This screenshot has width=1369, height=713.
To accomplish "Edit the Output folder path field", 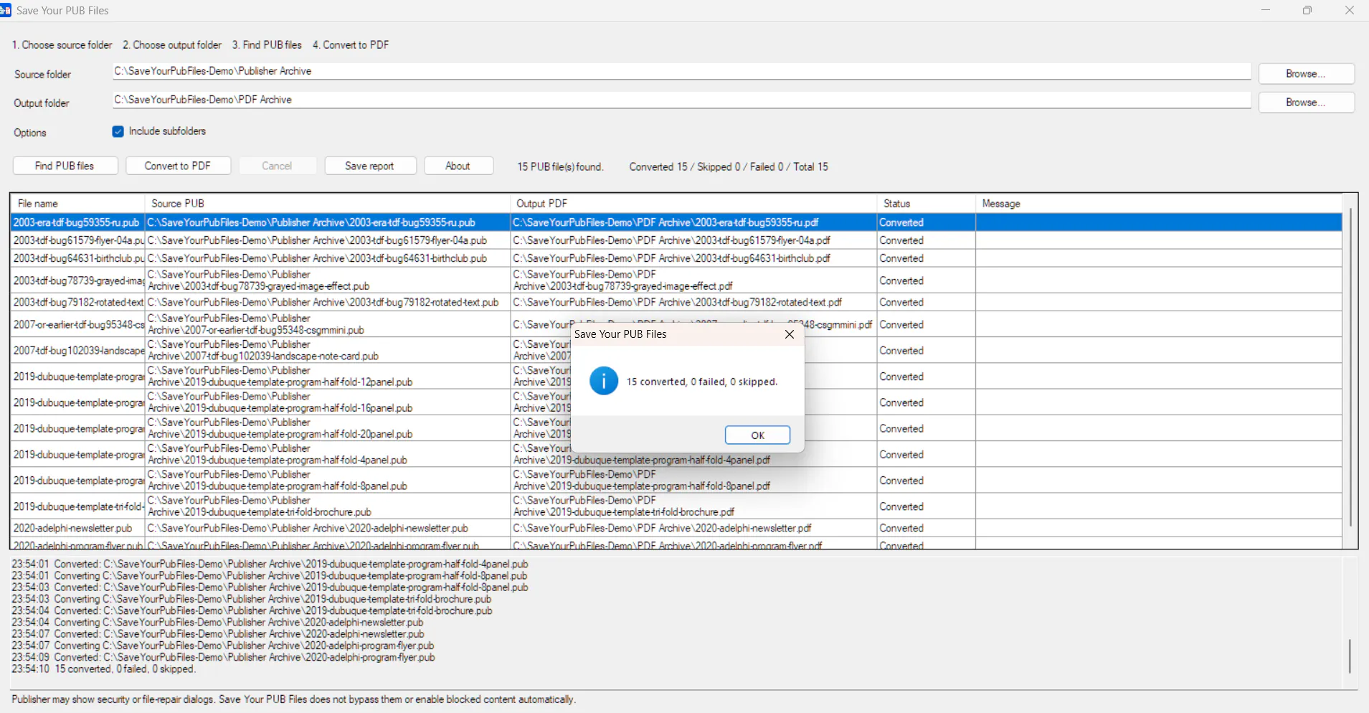I will pos(681,100).
